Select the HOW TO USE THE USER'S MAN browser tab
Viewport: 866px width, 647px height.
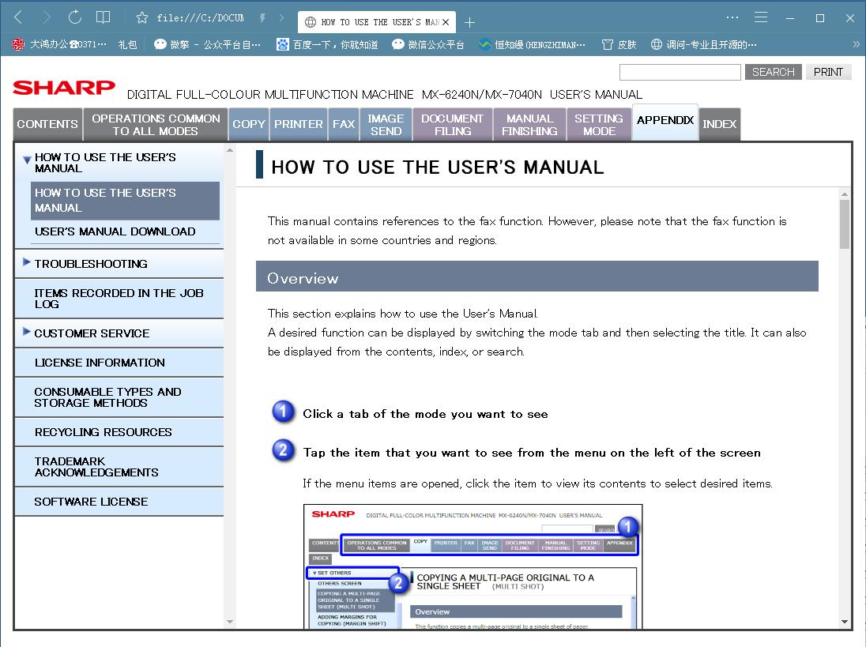(x=377, y=22)
